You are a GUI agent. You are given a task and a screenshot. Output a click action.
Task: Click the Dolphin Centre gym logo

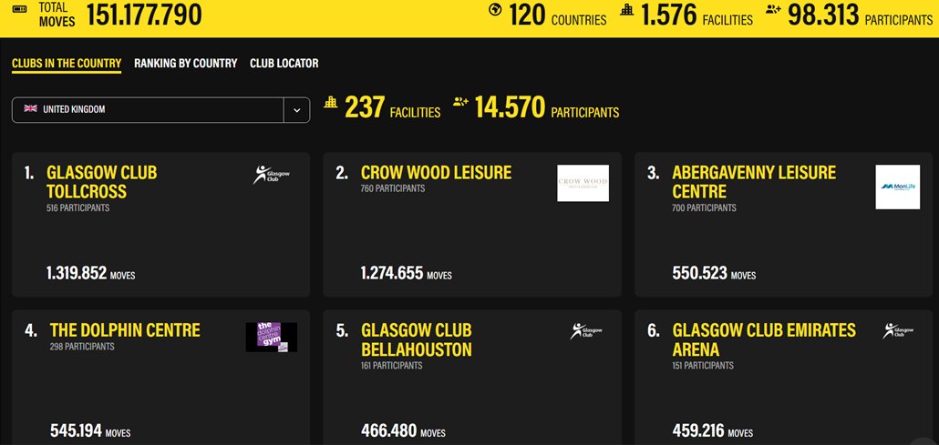(272, 338)
